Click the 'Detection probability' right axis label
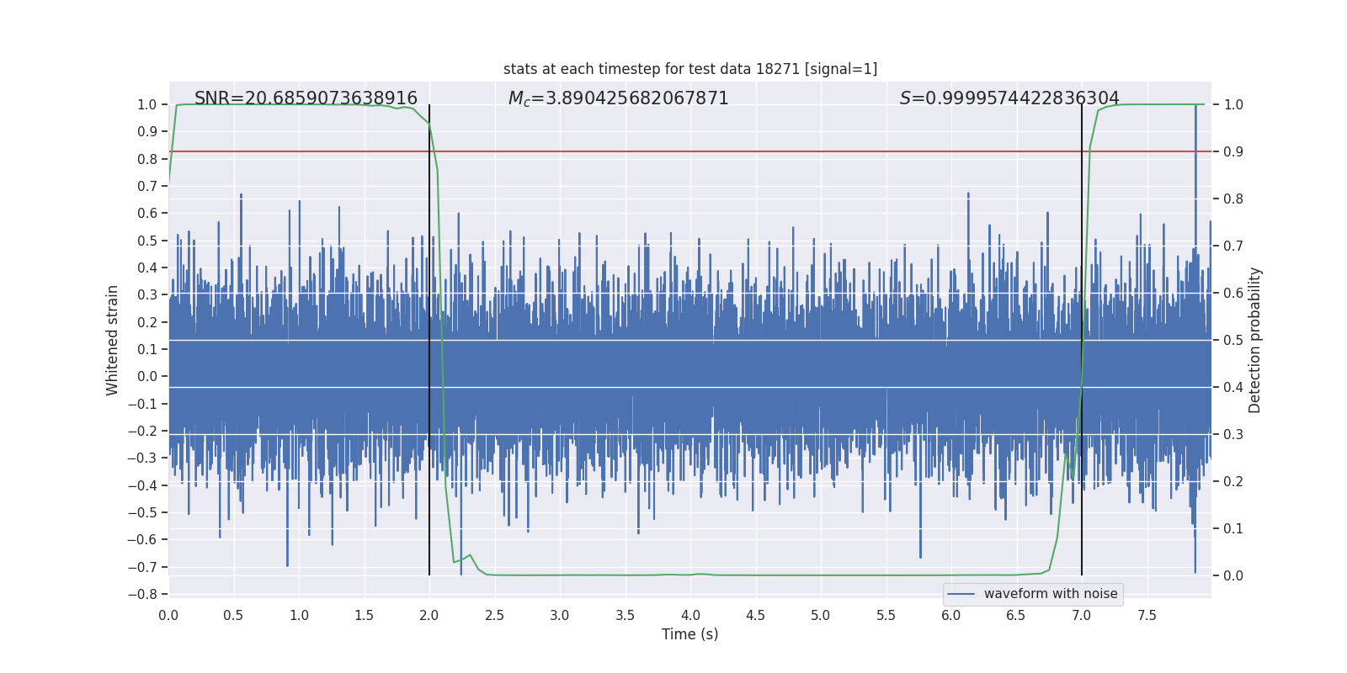Image resolution: width=1347 pixels, height=673 pixels. pos(1254,340)
